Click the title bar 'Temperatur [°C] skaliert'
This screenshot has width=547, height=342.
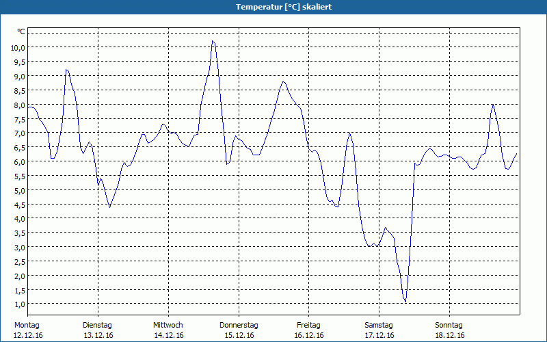click(x=273, y=7)
